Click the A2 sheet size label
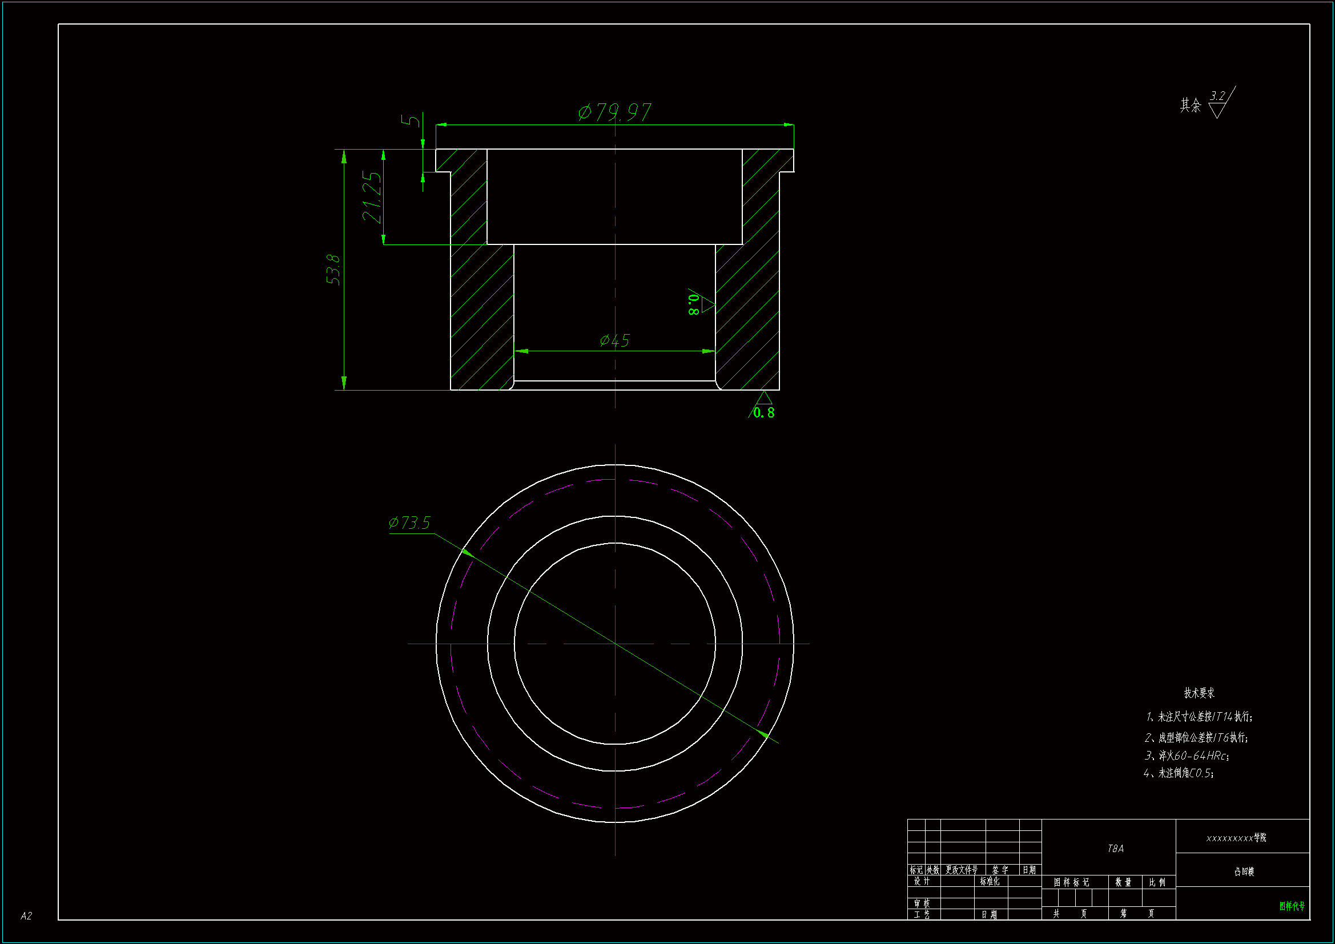The height and width of the screenshot is (944, 1335). 26,916
